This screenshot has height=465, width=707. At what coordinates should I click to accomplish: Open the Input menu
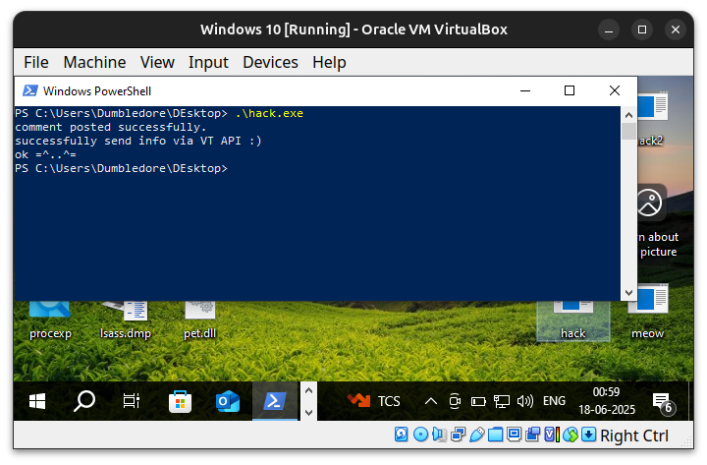208,62
